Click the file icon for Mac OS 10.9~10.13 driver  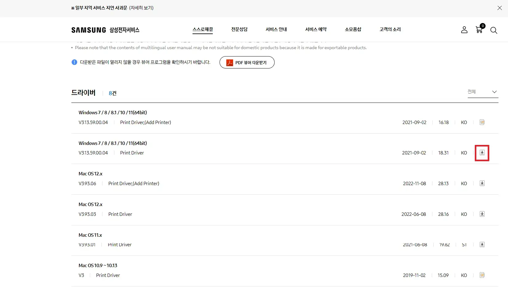(482, 275)
